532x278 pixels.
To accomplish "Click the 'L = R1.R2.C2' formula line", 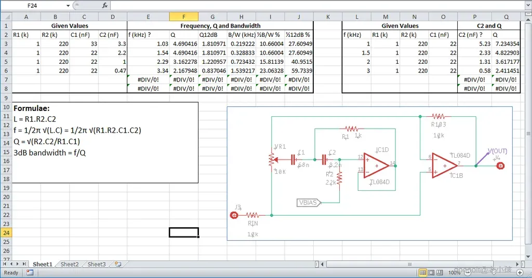I will click(x=35, y=119).
